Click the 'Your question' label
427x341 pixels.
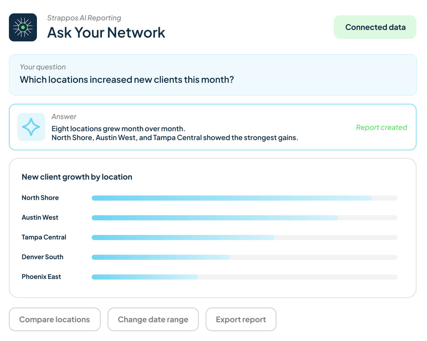43,67
